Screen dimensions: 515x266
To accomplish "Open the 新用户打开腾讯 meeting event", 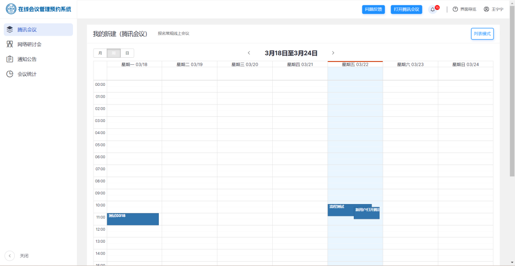I will [367, 213].
